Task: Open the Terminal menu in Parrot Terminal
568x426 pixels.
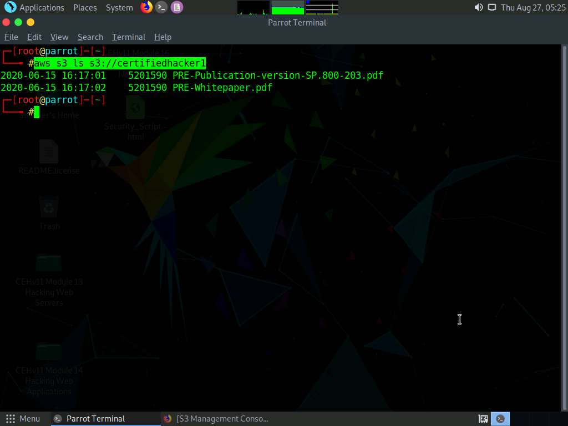Action: pos(128,37)
